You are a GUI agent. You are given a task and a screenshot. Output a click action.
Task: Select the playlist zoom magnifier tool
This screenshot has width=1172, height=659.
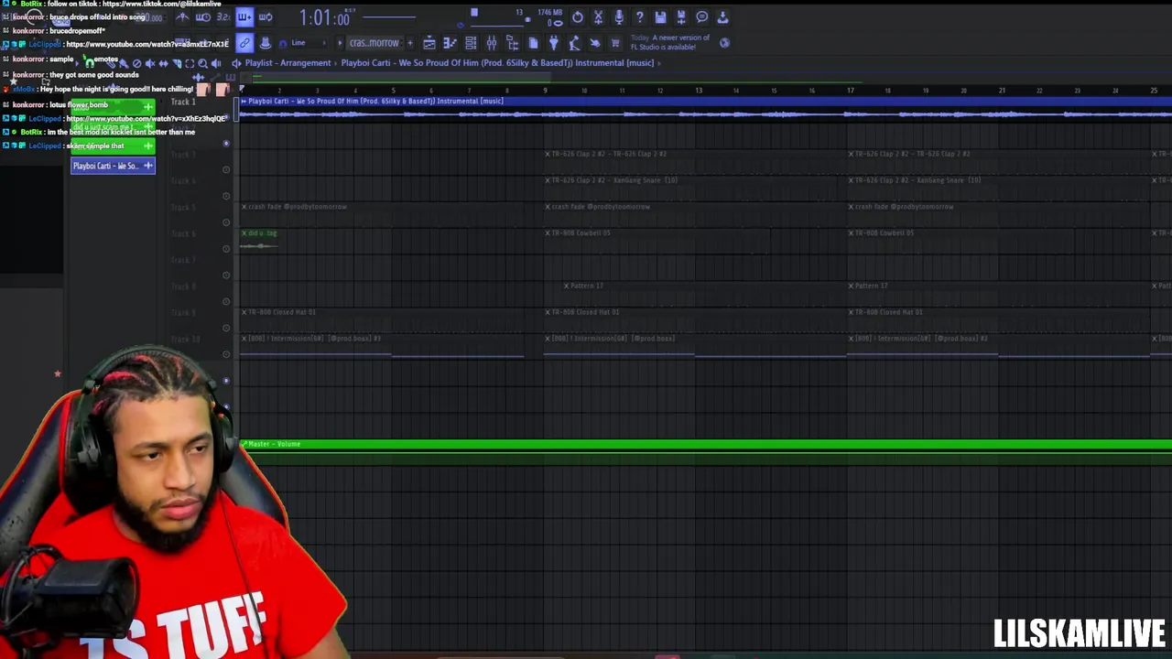pos(203,63)
